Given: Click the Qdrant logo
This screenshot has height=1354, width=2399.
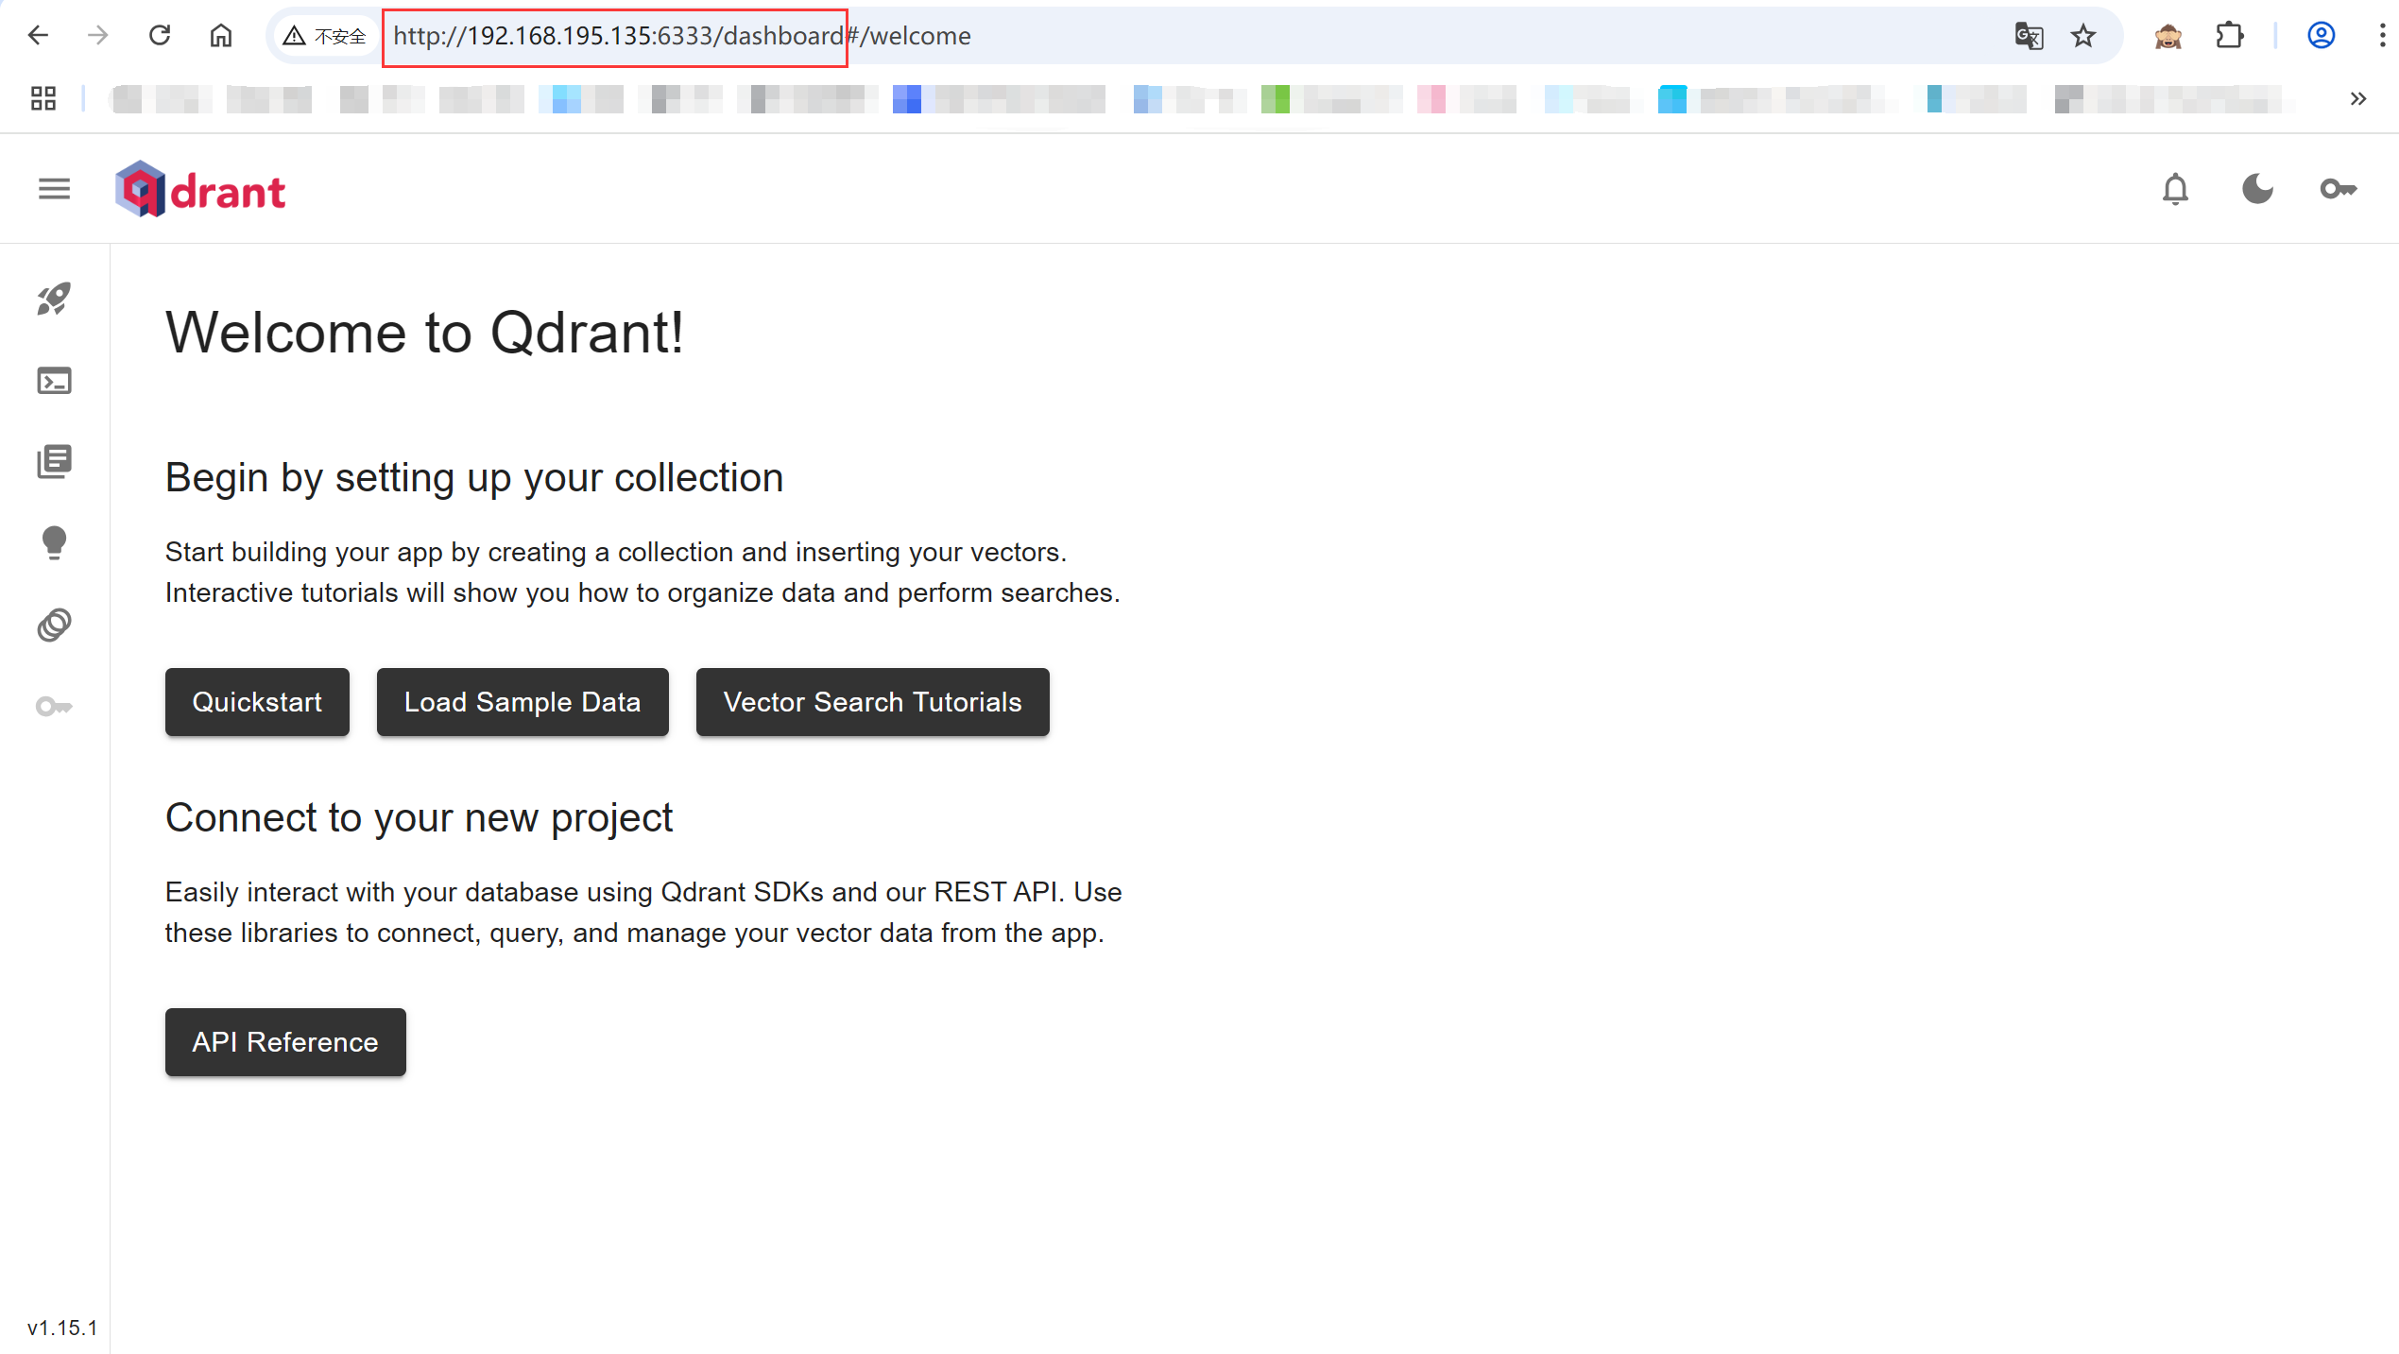Looking at the screenshot, I should click(200, 189).
